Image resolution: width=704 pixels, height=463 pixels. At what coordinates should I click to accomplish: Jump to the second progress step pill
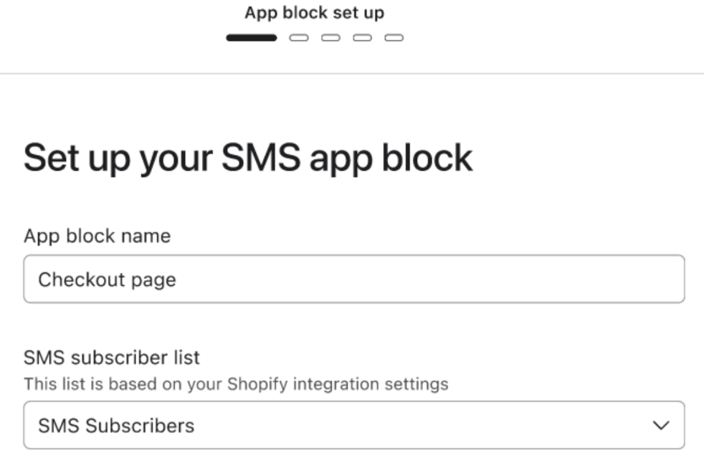click(x=299, y=37)
